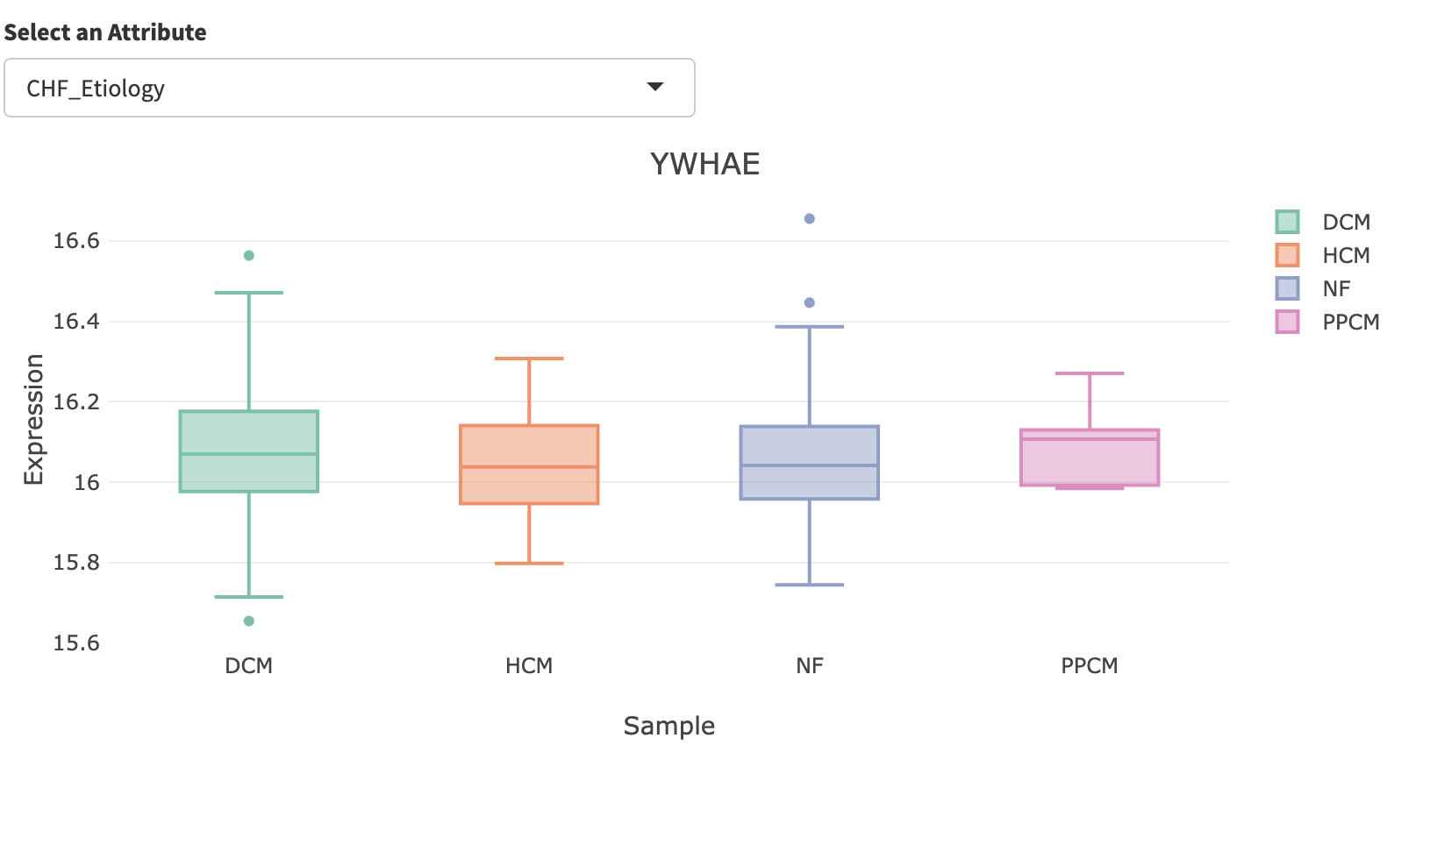Hide the PPCM trace via legend label
The image size is (1444, 852).
(x=1351, y=323)
